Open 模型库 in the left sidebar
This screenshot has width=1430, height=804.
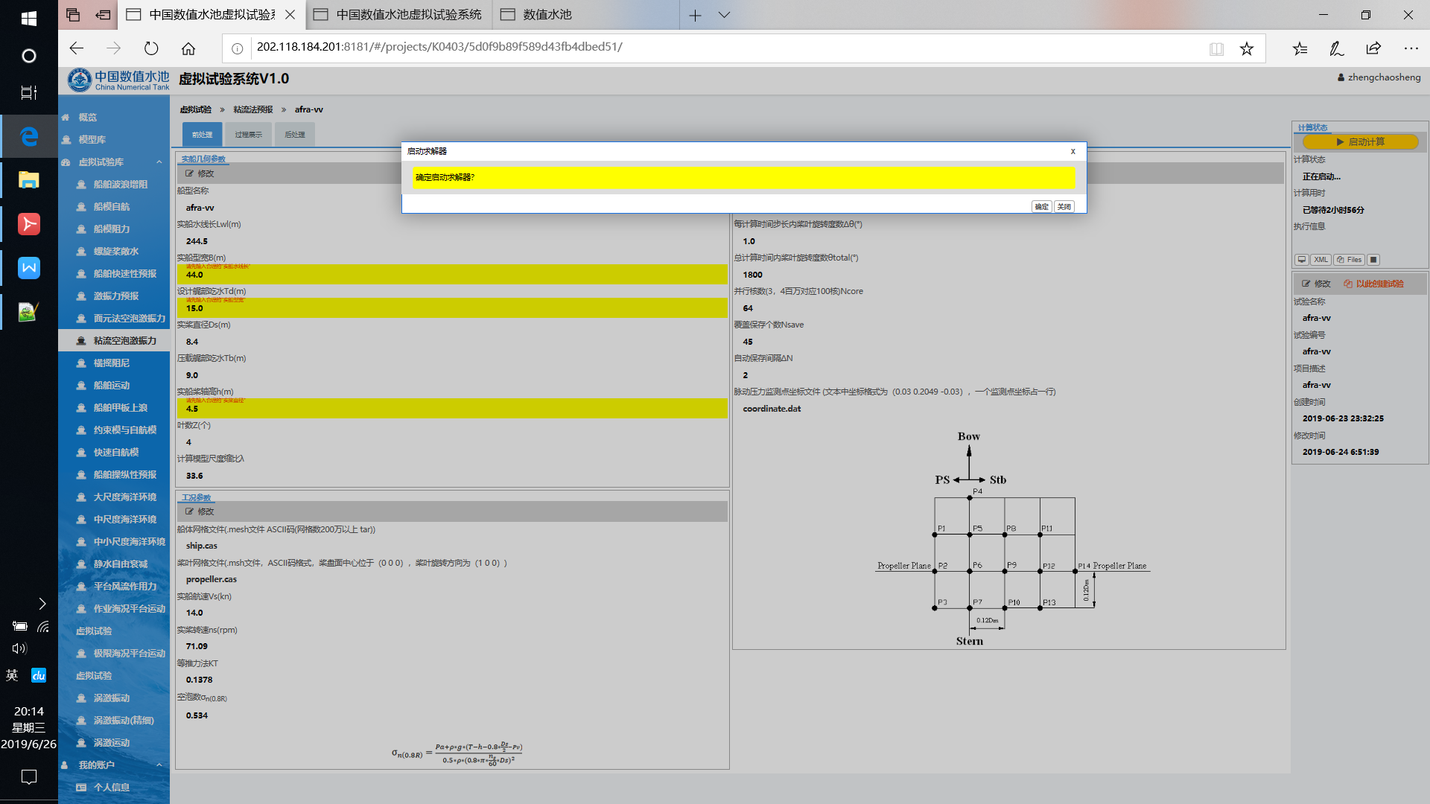coord(92,140)
